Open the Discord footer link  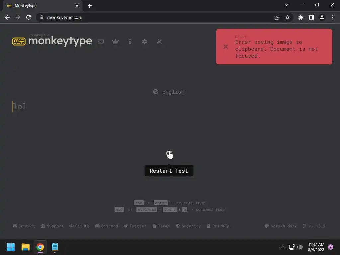click(107, 226)
